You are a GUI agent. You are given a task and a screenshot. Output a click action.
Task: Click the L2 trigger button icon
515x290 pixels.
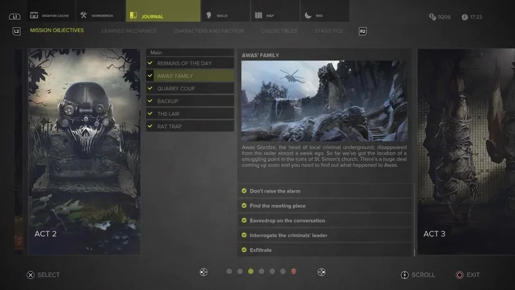pyautogui.click(x=17, y=31)
